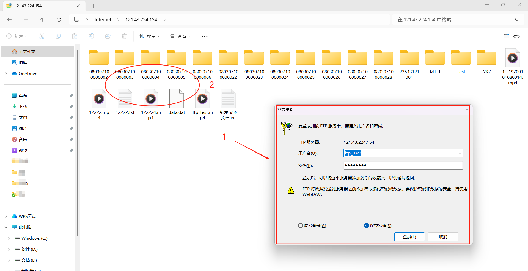Click the Cut scissors icon

tap(42, 36)
